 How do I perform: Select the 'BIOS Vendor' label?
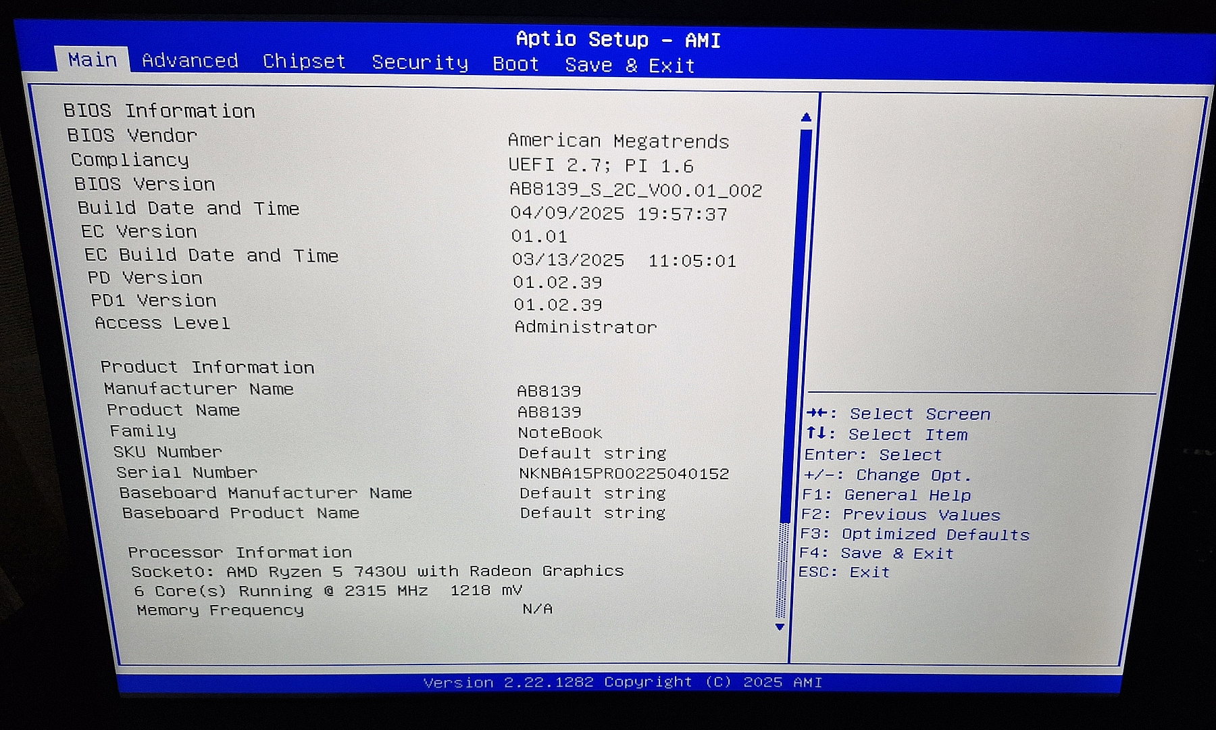coord(132,135)
